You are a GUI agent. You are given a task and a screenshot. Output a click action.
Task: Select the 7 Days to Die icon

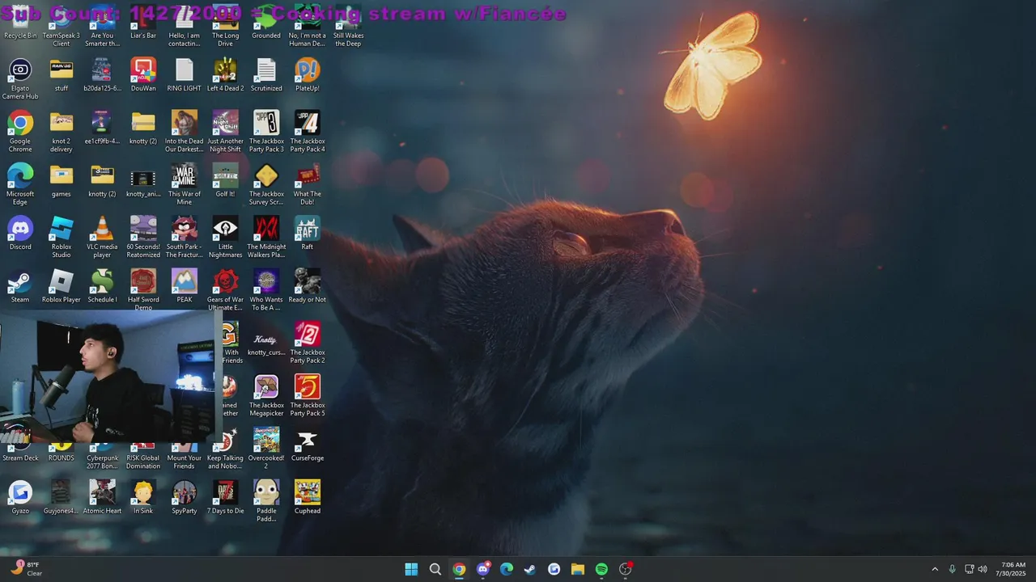225,496
